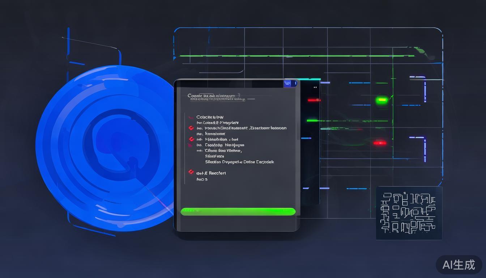Expand the second red diamond list entry
This screenshot has height=278, width=486.
191,139
